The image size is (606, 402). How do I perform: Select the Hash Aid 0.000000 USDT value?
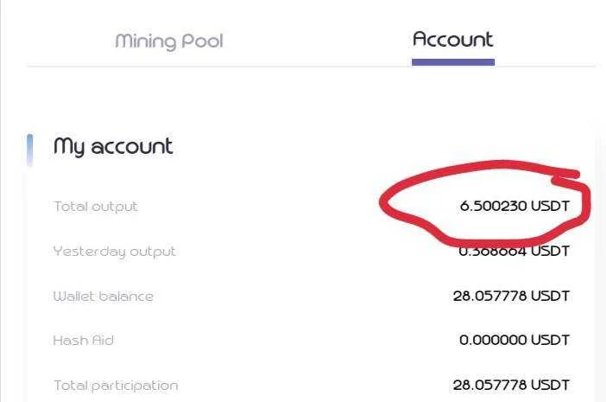[514, 340]
